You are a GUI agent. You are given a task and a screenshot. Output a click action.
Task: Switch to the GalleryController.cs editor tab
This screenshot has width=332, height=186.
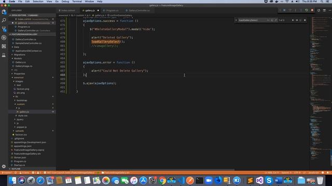coord(139,10)
